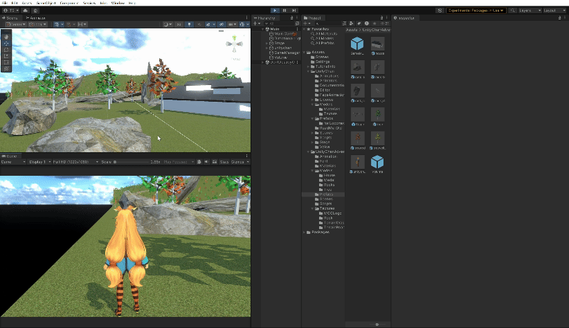The width and height of the screenshot is (569, 328).
Task: Select the Hand tool in Scene view
Action: tap(7, 37)
